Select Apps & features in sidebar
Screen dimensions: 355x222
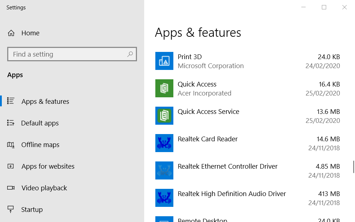(45, 101)
